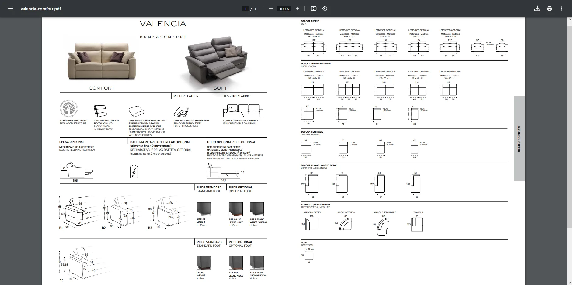
Task: Select the current page number field
Action: tap(246, 9)
